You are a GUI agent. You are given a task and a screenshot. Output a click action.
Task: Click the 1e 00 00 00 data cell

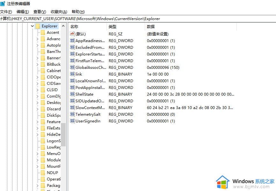pyautogui.click(x=158, y=74)
